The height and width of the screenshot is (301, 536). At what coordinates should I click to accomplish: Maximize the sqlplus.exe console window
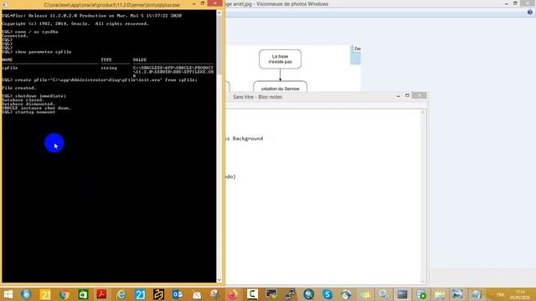click(203, 3)
